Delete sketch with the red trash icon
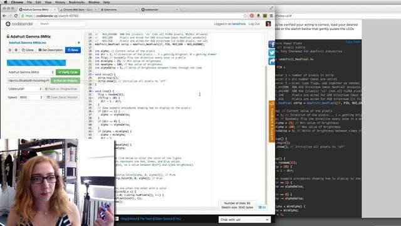The image size is (401, 226). click(10, 50)
